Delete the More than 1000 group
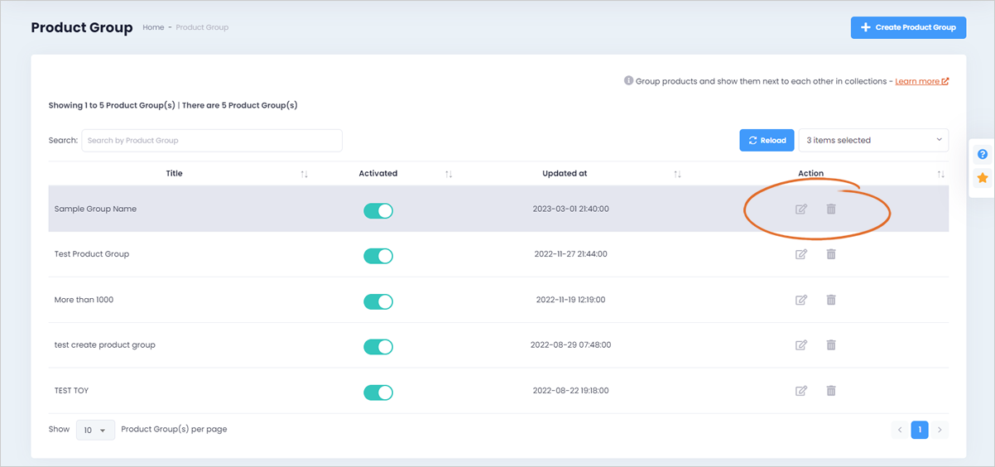 [831, 300]
